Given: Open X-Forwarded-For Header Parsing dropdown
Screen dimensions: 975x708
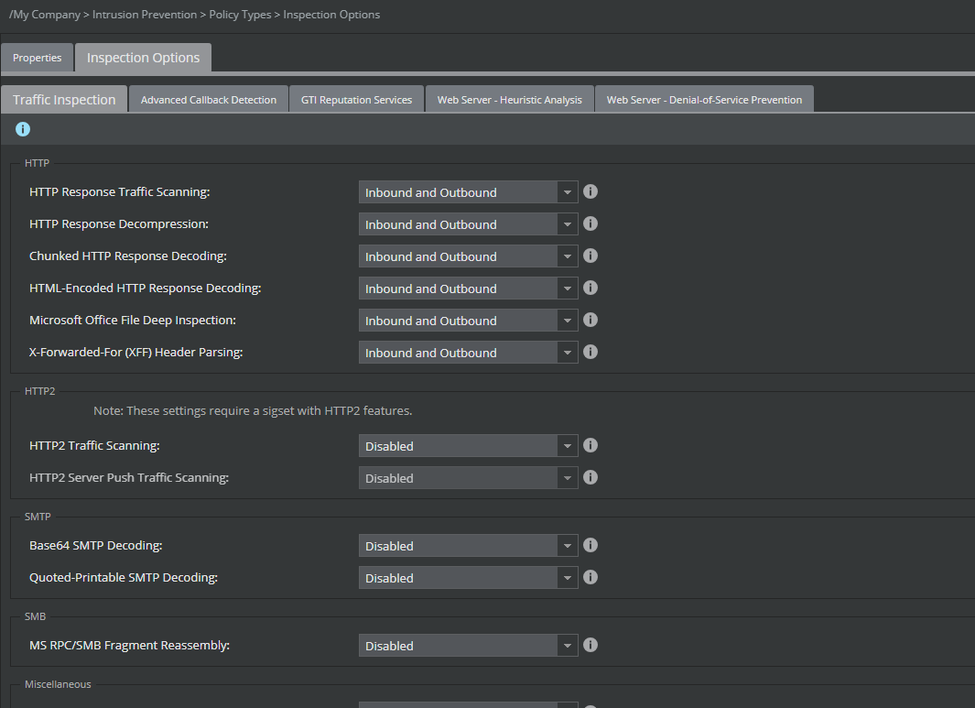Looking at the screenshot, I should tap(468, 352).
